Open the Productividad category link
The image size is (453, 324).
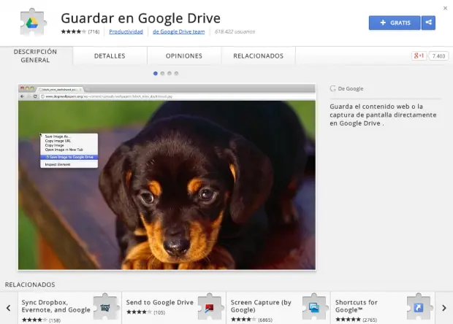pos(126,31)
